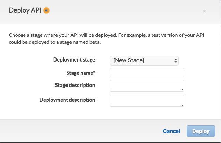The height and width of the screenshot is (143, 221).
Task: Click the Stage description resize handle
Action: pos(182,90)
